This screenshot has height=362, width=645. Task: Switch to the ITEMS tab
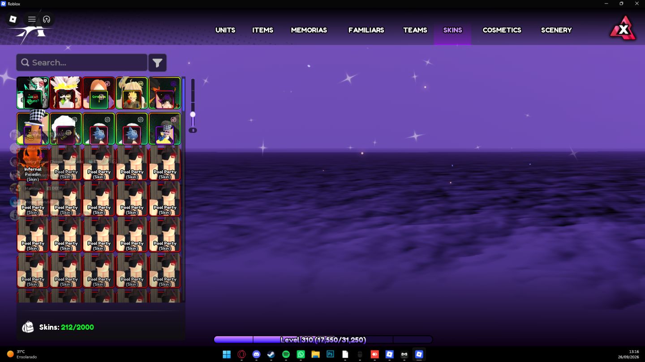[x=262, y=30]
